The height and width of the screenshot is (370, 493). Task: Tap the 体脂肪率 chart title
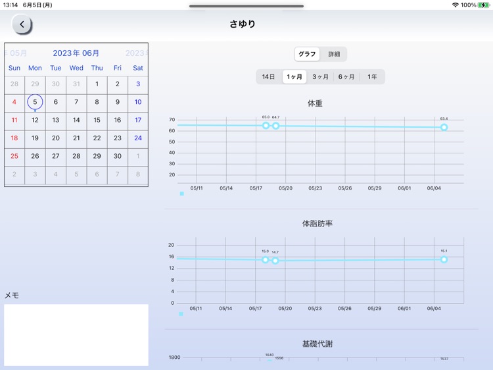click(317, 224)
